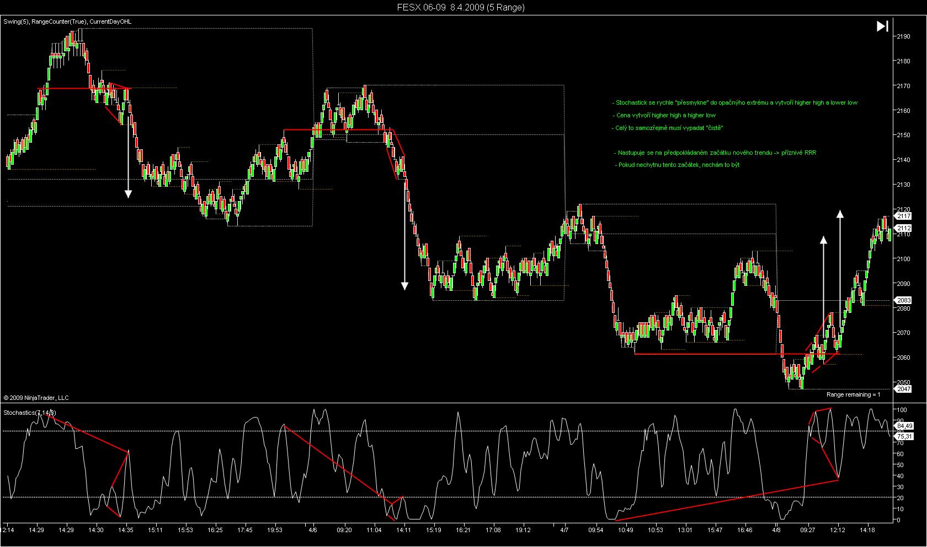Screen dimensions: 927x547
Task: Select the 2117 price marker
Action: [903, 216]
